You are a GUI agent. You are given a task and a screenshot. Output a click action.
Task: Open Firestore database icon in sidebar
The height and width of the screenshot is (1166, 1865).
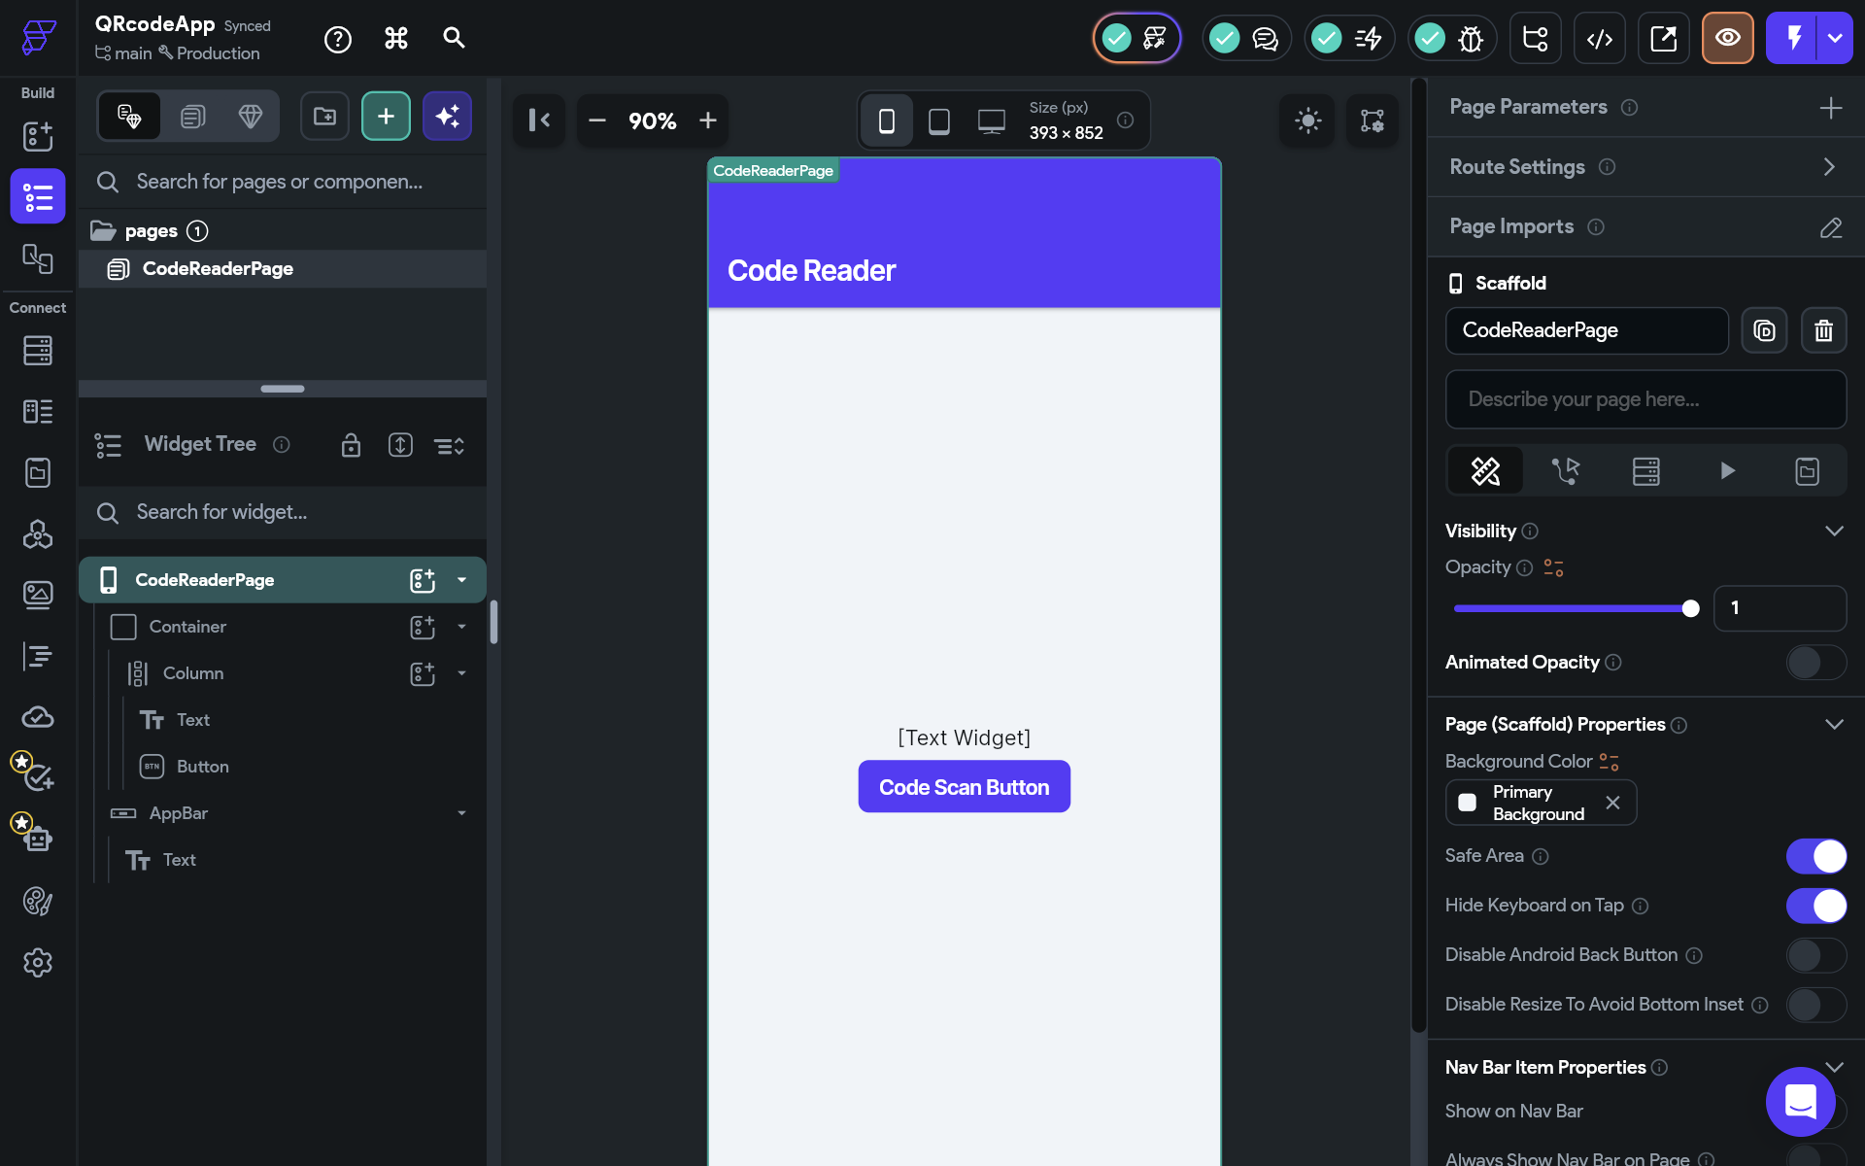pyautogui.click(x=37, y=350)
